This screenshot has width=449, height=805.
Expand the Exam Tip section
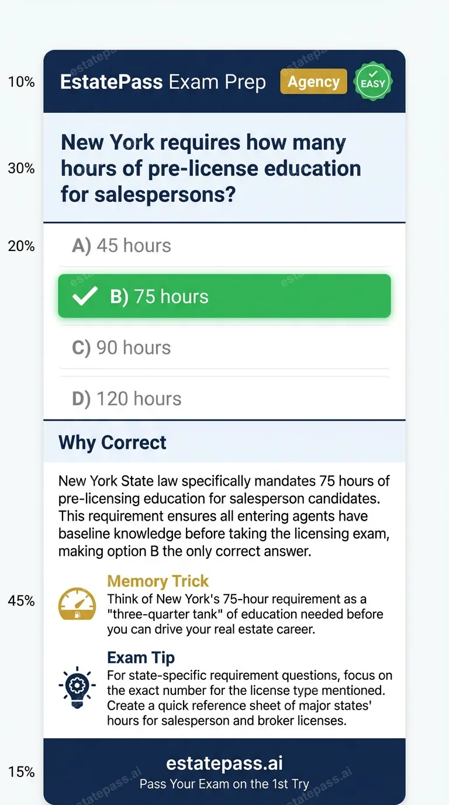pos(140,657)
